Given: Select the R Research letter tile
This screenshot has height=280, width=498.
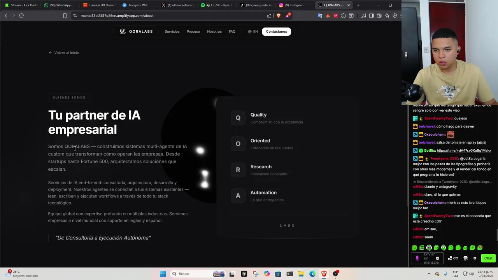Looking at the screenshot, I should coord(238,170).
